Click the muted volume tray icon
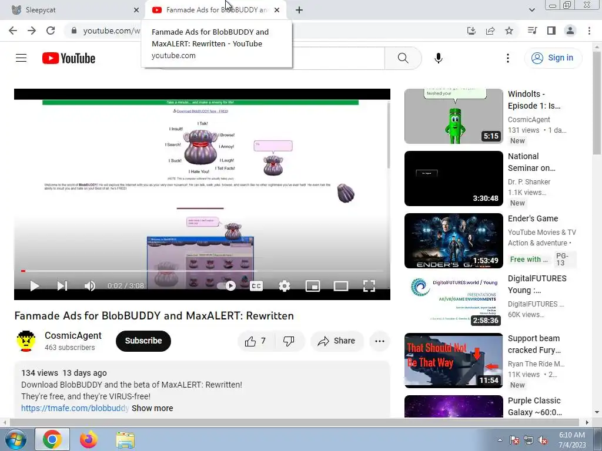 (x=543, y=440)
